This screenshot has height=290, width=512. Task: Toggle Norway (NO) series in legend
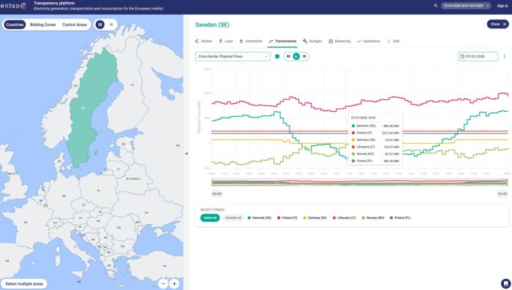tap(373, 218)
